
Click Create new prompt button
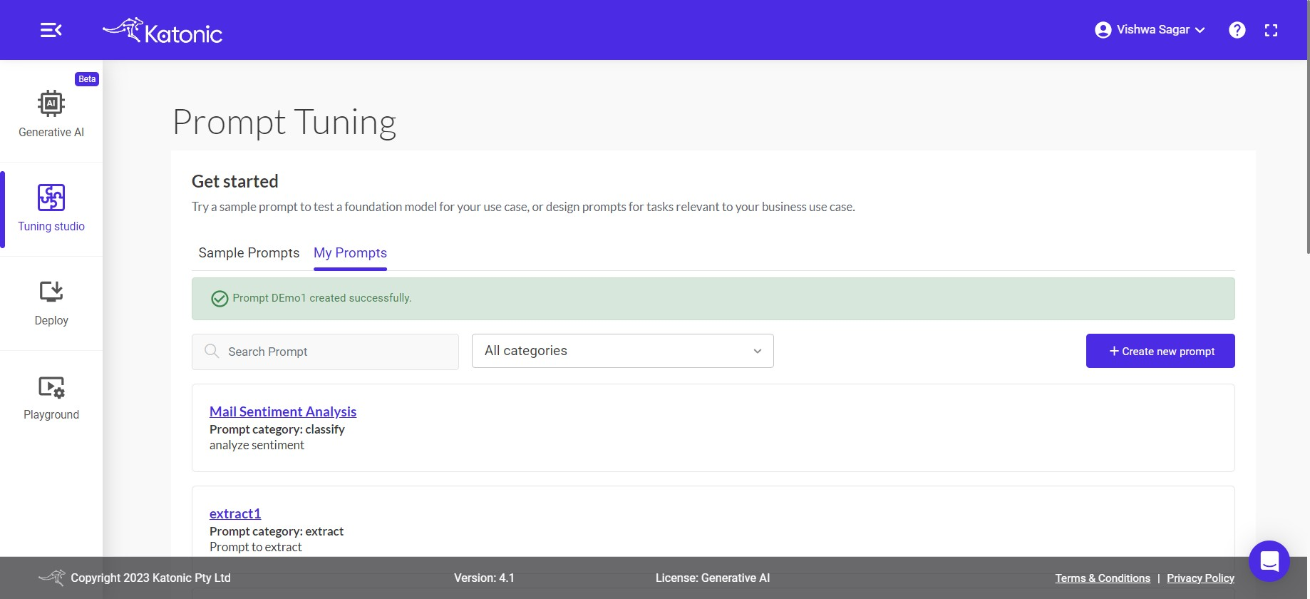[x=1160, y=351]
